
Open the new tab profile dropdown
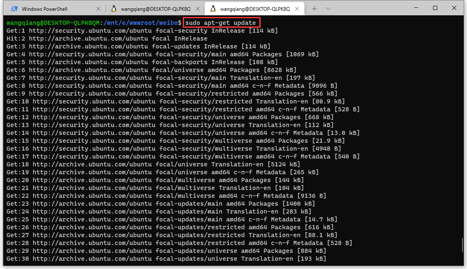tap(328, 9)
